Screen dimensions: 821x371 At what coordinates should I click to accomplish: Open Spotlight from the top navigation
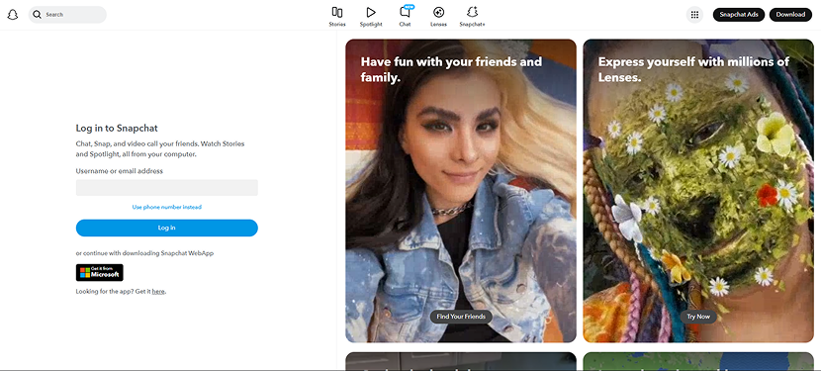pyautogui.click(x=371, y=17)
